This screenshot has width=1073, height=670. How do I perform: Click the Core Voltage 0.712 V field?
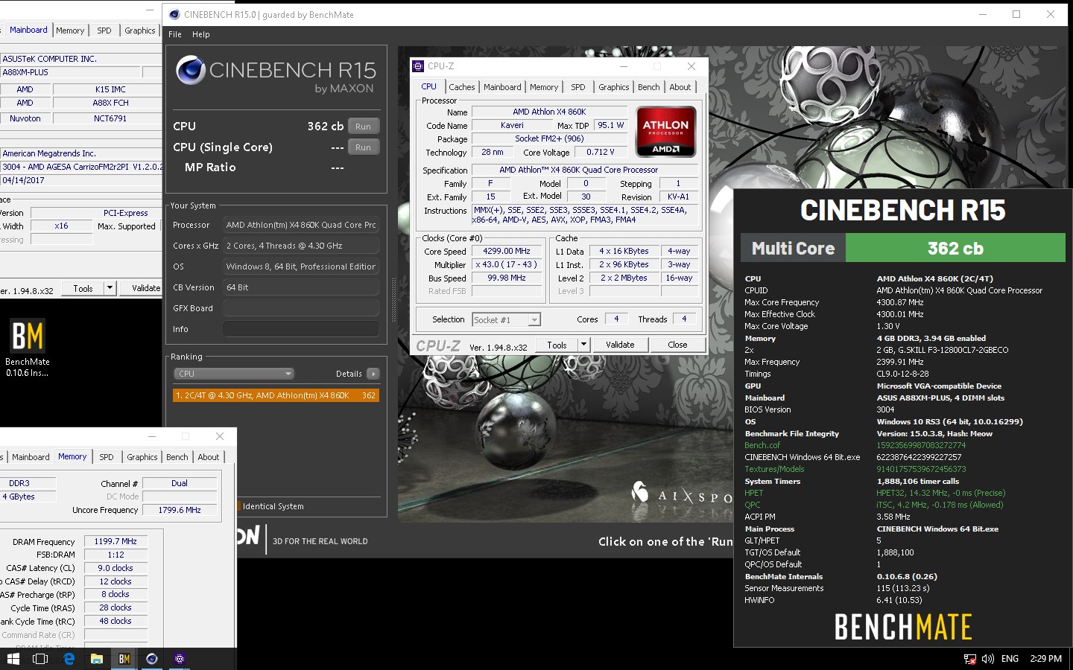600,152
